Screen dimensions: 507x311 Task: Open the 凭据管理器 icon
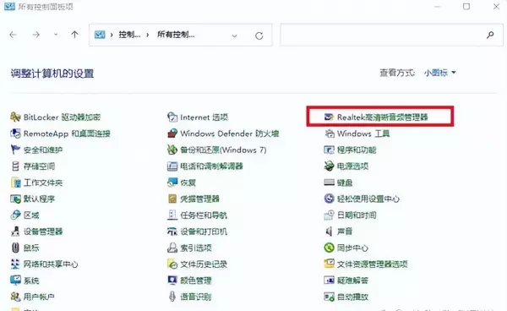(172, 199)
